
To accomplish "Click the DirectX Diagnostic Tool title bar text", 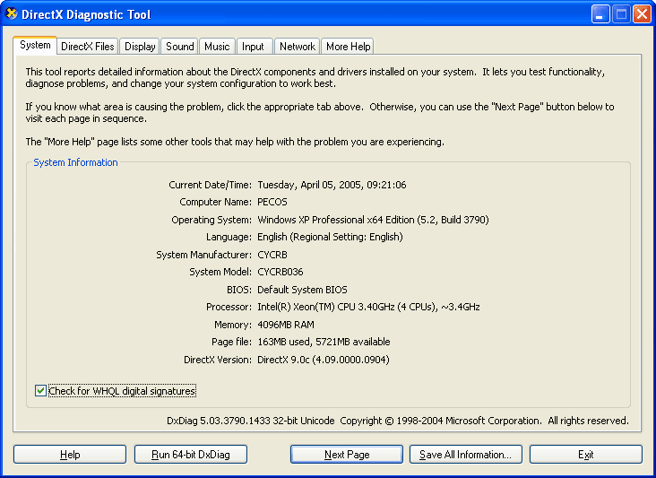I will 88,14.
